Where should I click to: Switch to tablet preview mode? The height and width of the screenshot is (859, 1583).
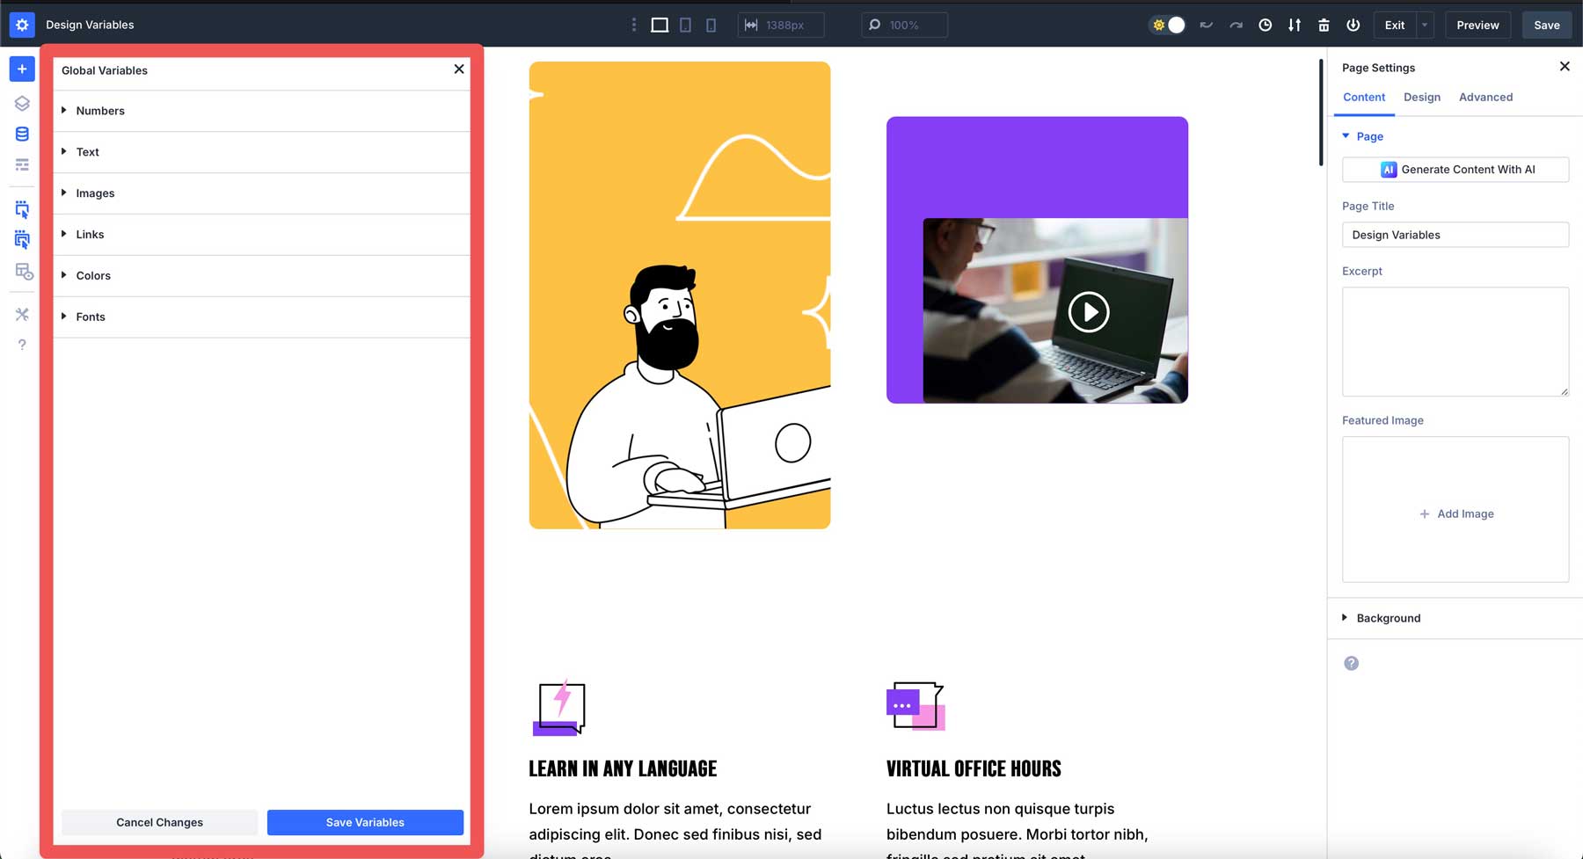[685, 25]
